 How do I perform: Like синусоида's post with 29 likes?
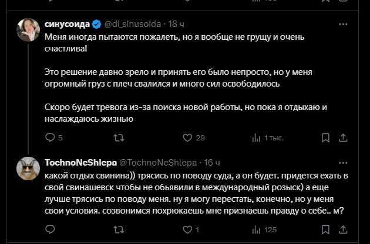point(187,138)
